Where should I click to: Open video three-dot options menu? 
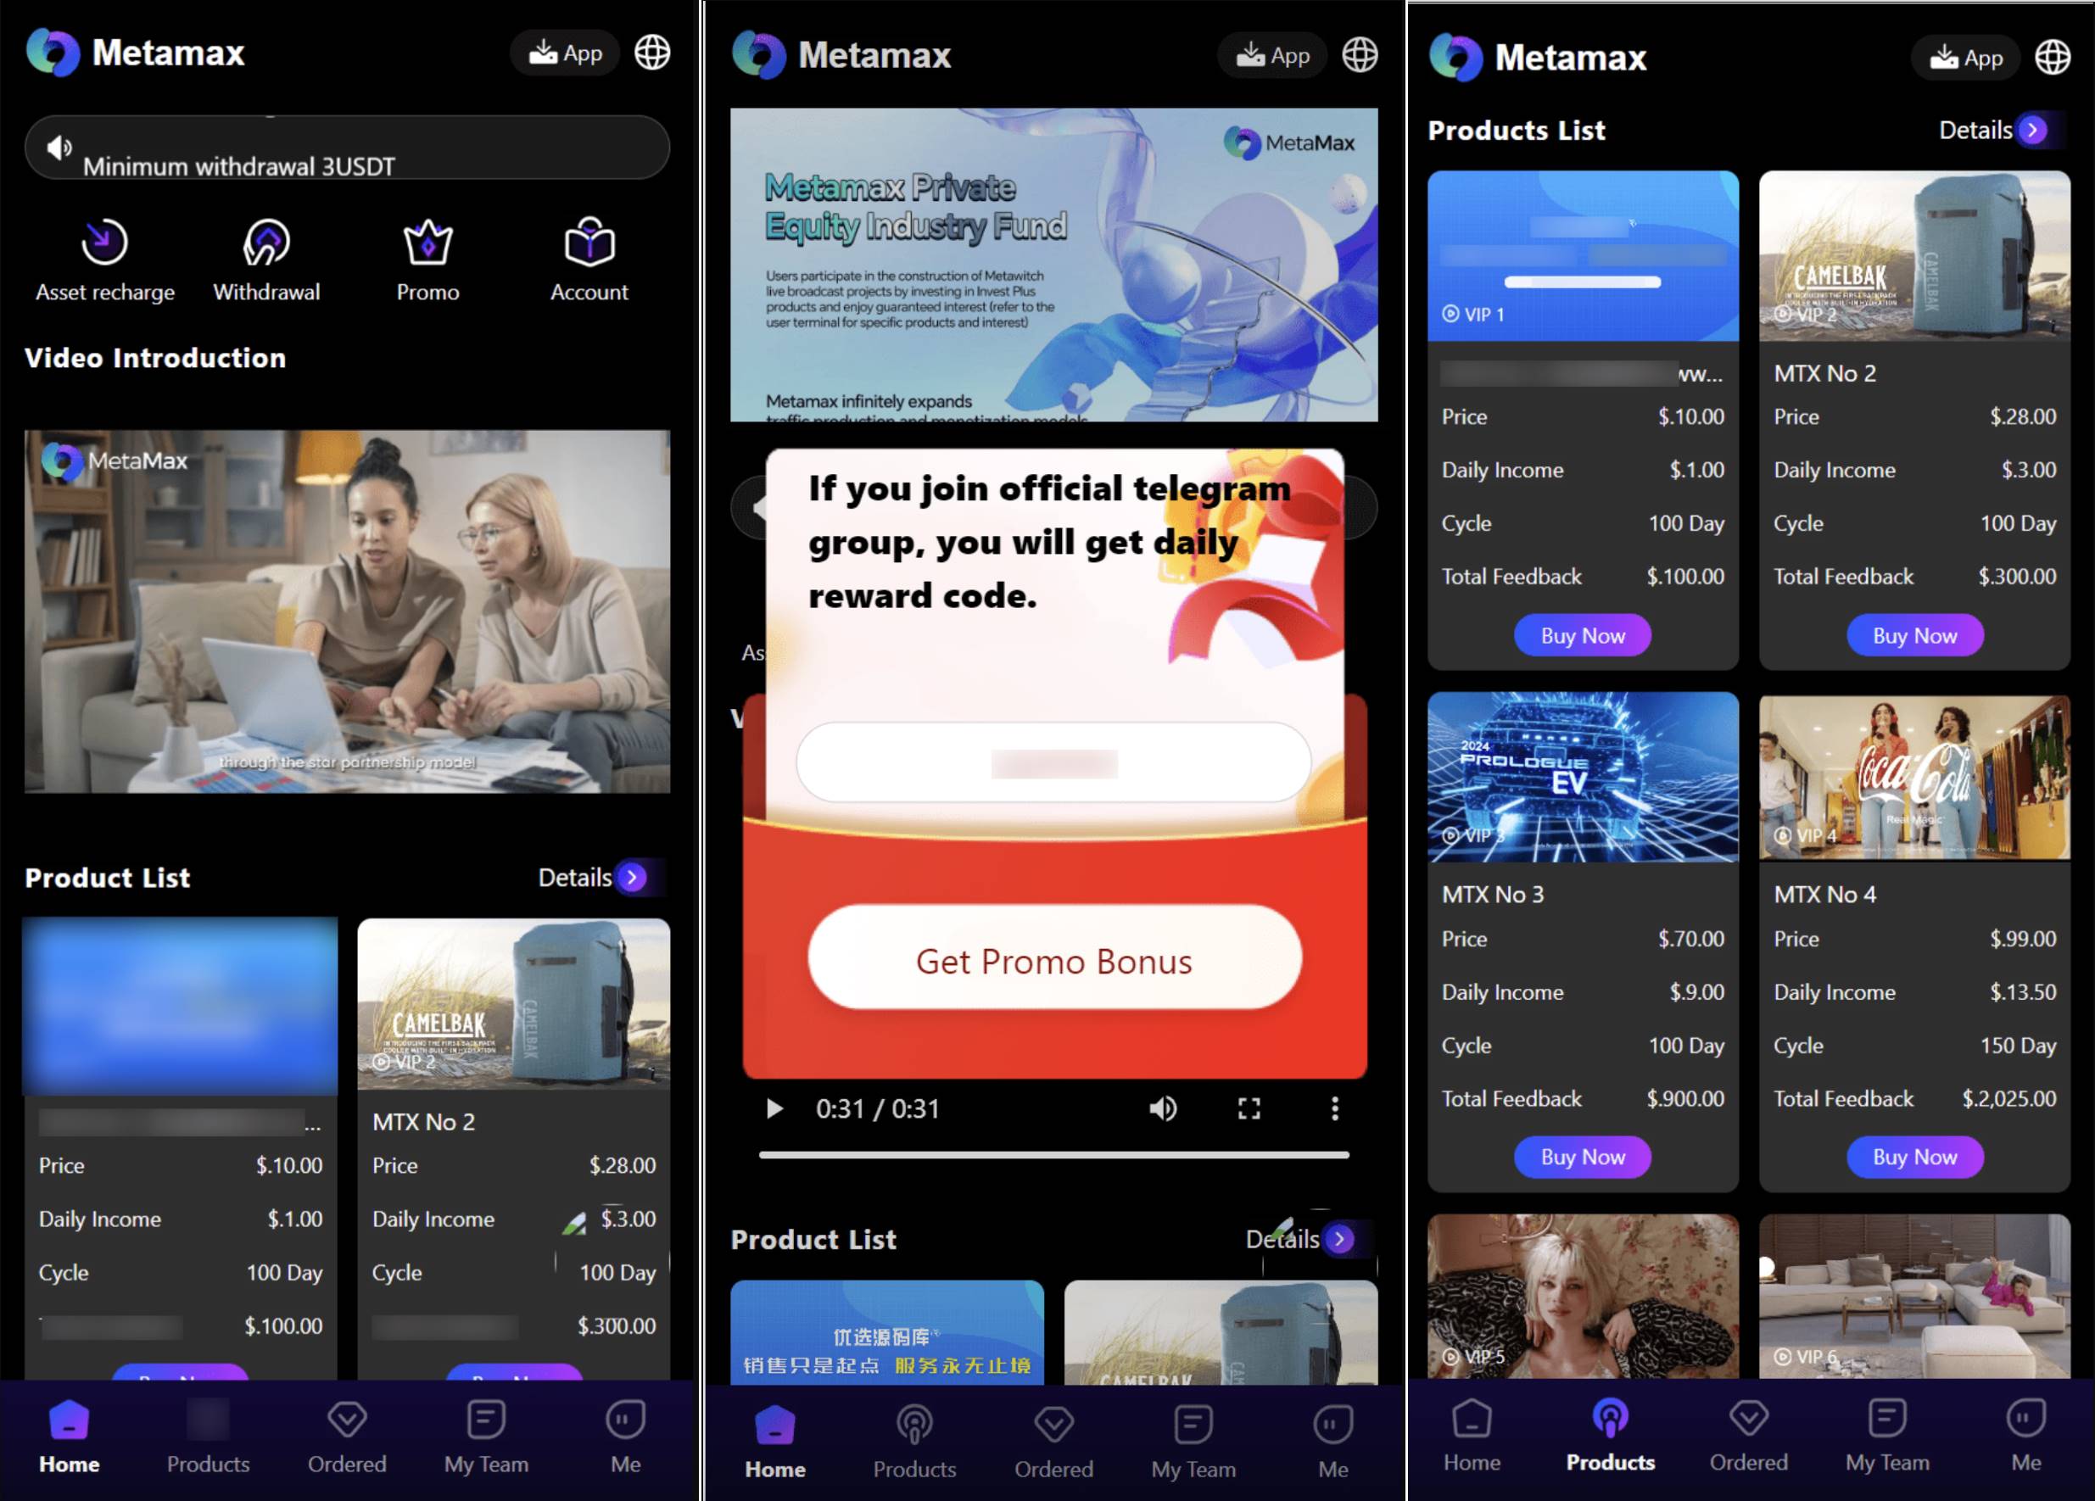tap(1335, 1108)
